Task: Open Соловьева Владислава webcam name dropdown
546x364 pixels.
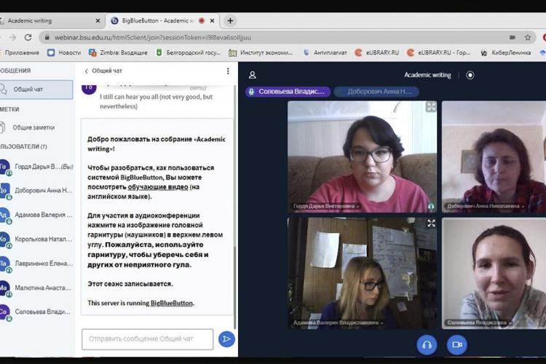Action: [479, 323]
